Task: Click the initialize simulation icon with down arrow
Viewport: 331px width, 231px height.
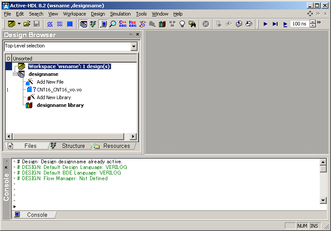Action: [239, 24]
